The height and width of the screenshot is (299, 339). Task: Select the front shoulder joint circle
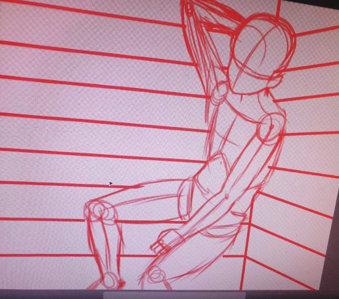(x=269, y=128)
